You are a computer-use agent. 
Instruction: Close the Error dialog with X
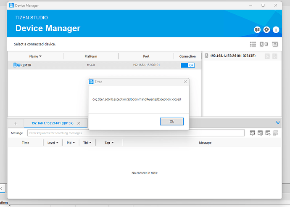(185, 82)
